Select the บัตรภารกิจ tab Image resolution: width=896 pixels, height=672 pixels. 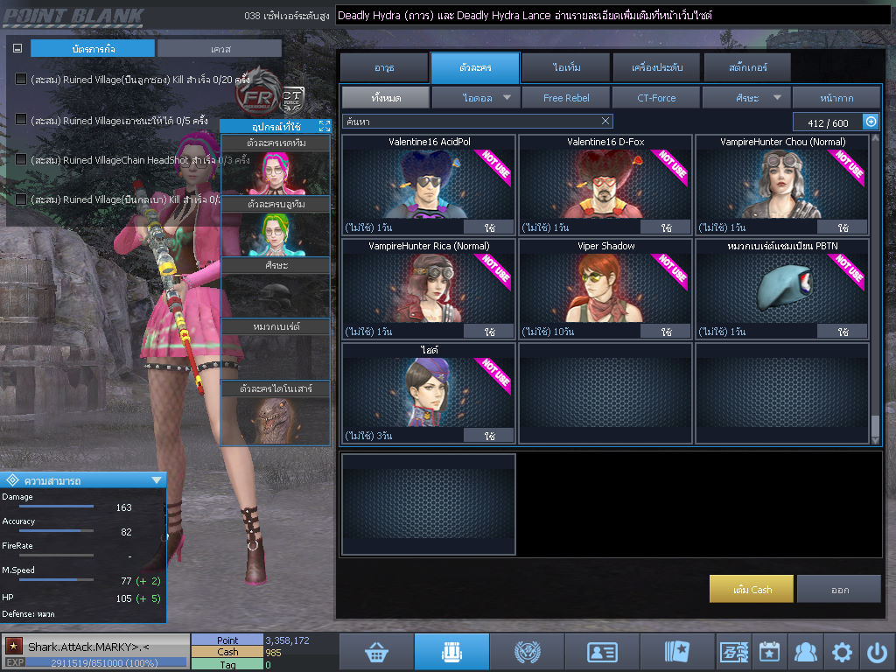click(93, 49)
